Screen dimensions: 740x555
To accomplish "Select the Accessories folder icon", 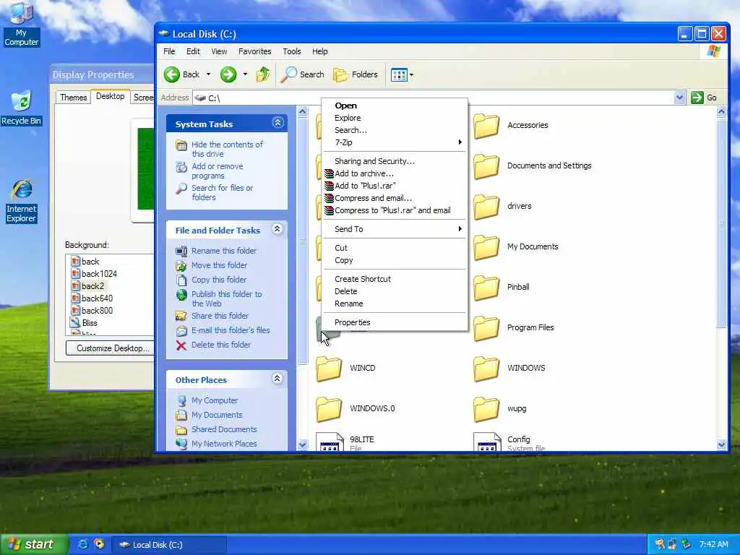I will coord(486,126).
